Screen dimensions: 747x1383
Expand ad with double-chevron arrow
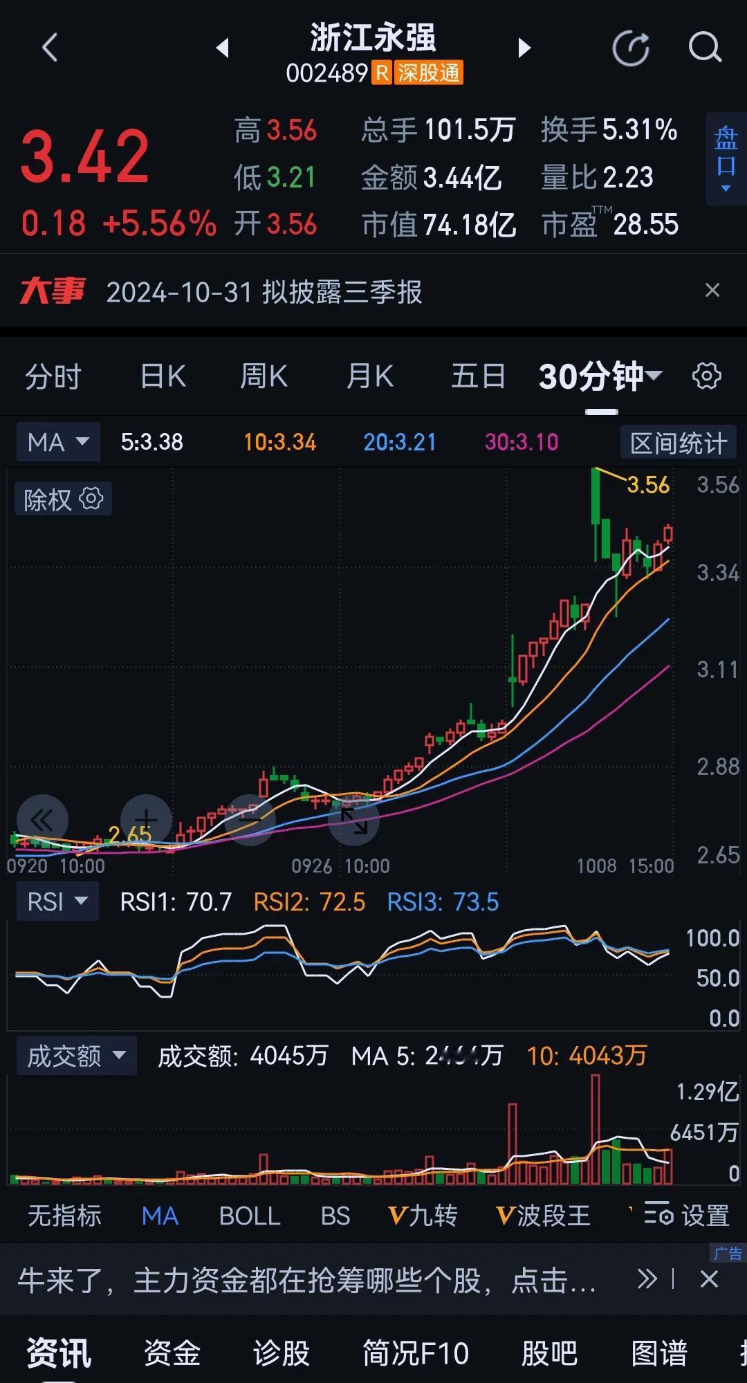coord(647,1279)
